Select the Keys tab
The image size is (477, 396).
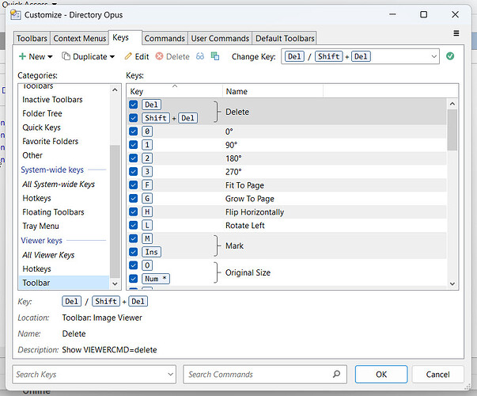click(x=125, y=37)
